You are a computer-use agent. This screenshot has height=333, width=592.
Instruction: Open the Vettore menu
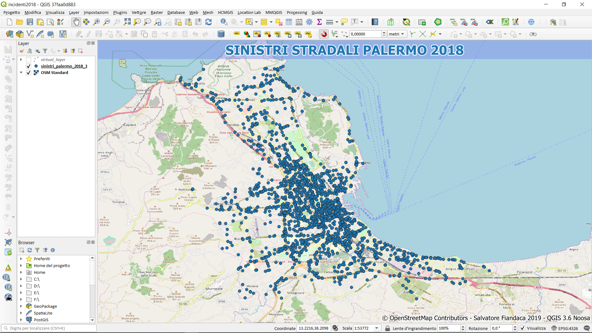[x=139, y=12]
